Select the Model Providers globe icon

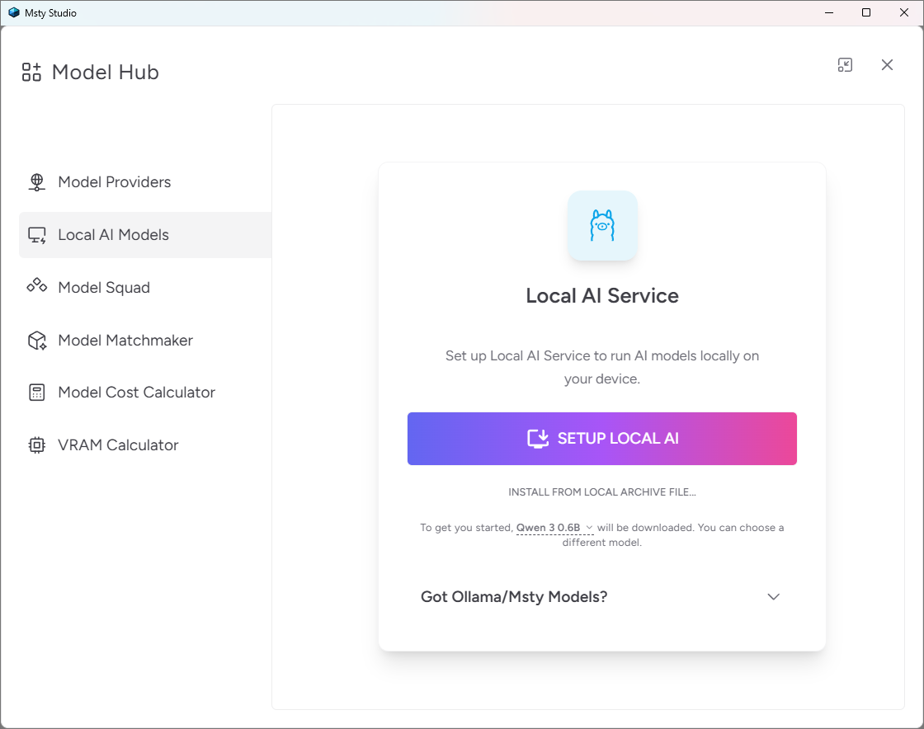36,182
